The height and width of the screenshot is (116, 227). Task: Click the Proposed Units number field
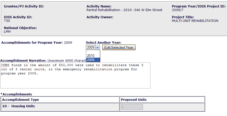pos(132,107)
